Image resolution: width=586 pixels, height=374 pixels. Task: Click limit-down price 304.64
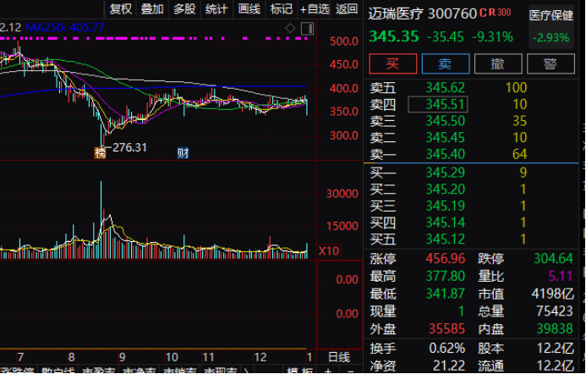point(554,258)
